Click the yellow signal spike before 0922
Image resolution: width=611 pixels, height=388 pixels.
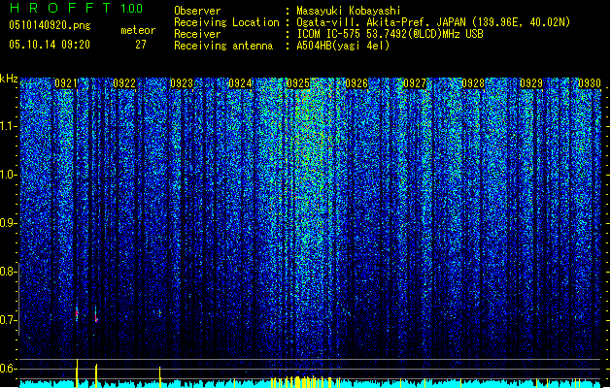(x=96, y=376)
